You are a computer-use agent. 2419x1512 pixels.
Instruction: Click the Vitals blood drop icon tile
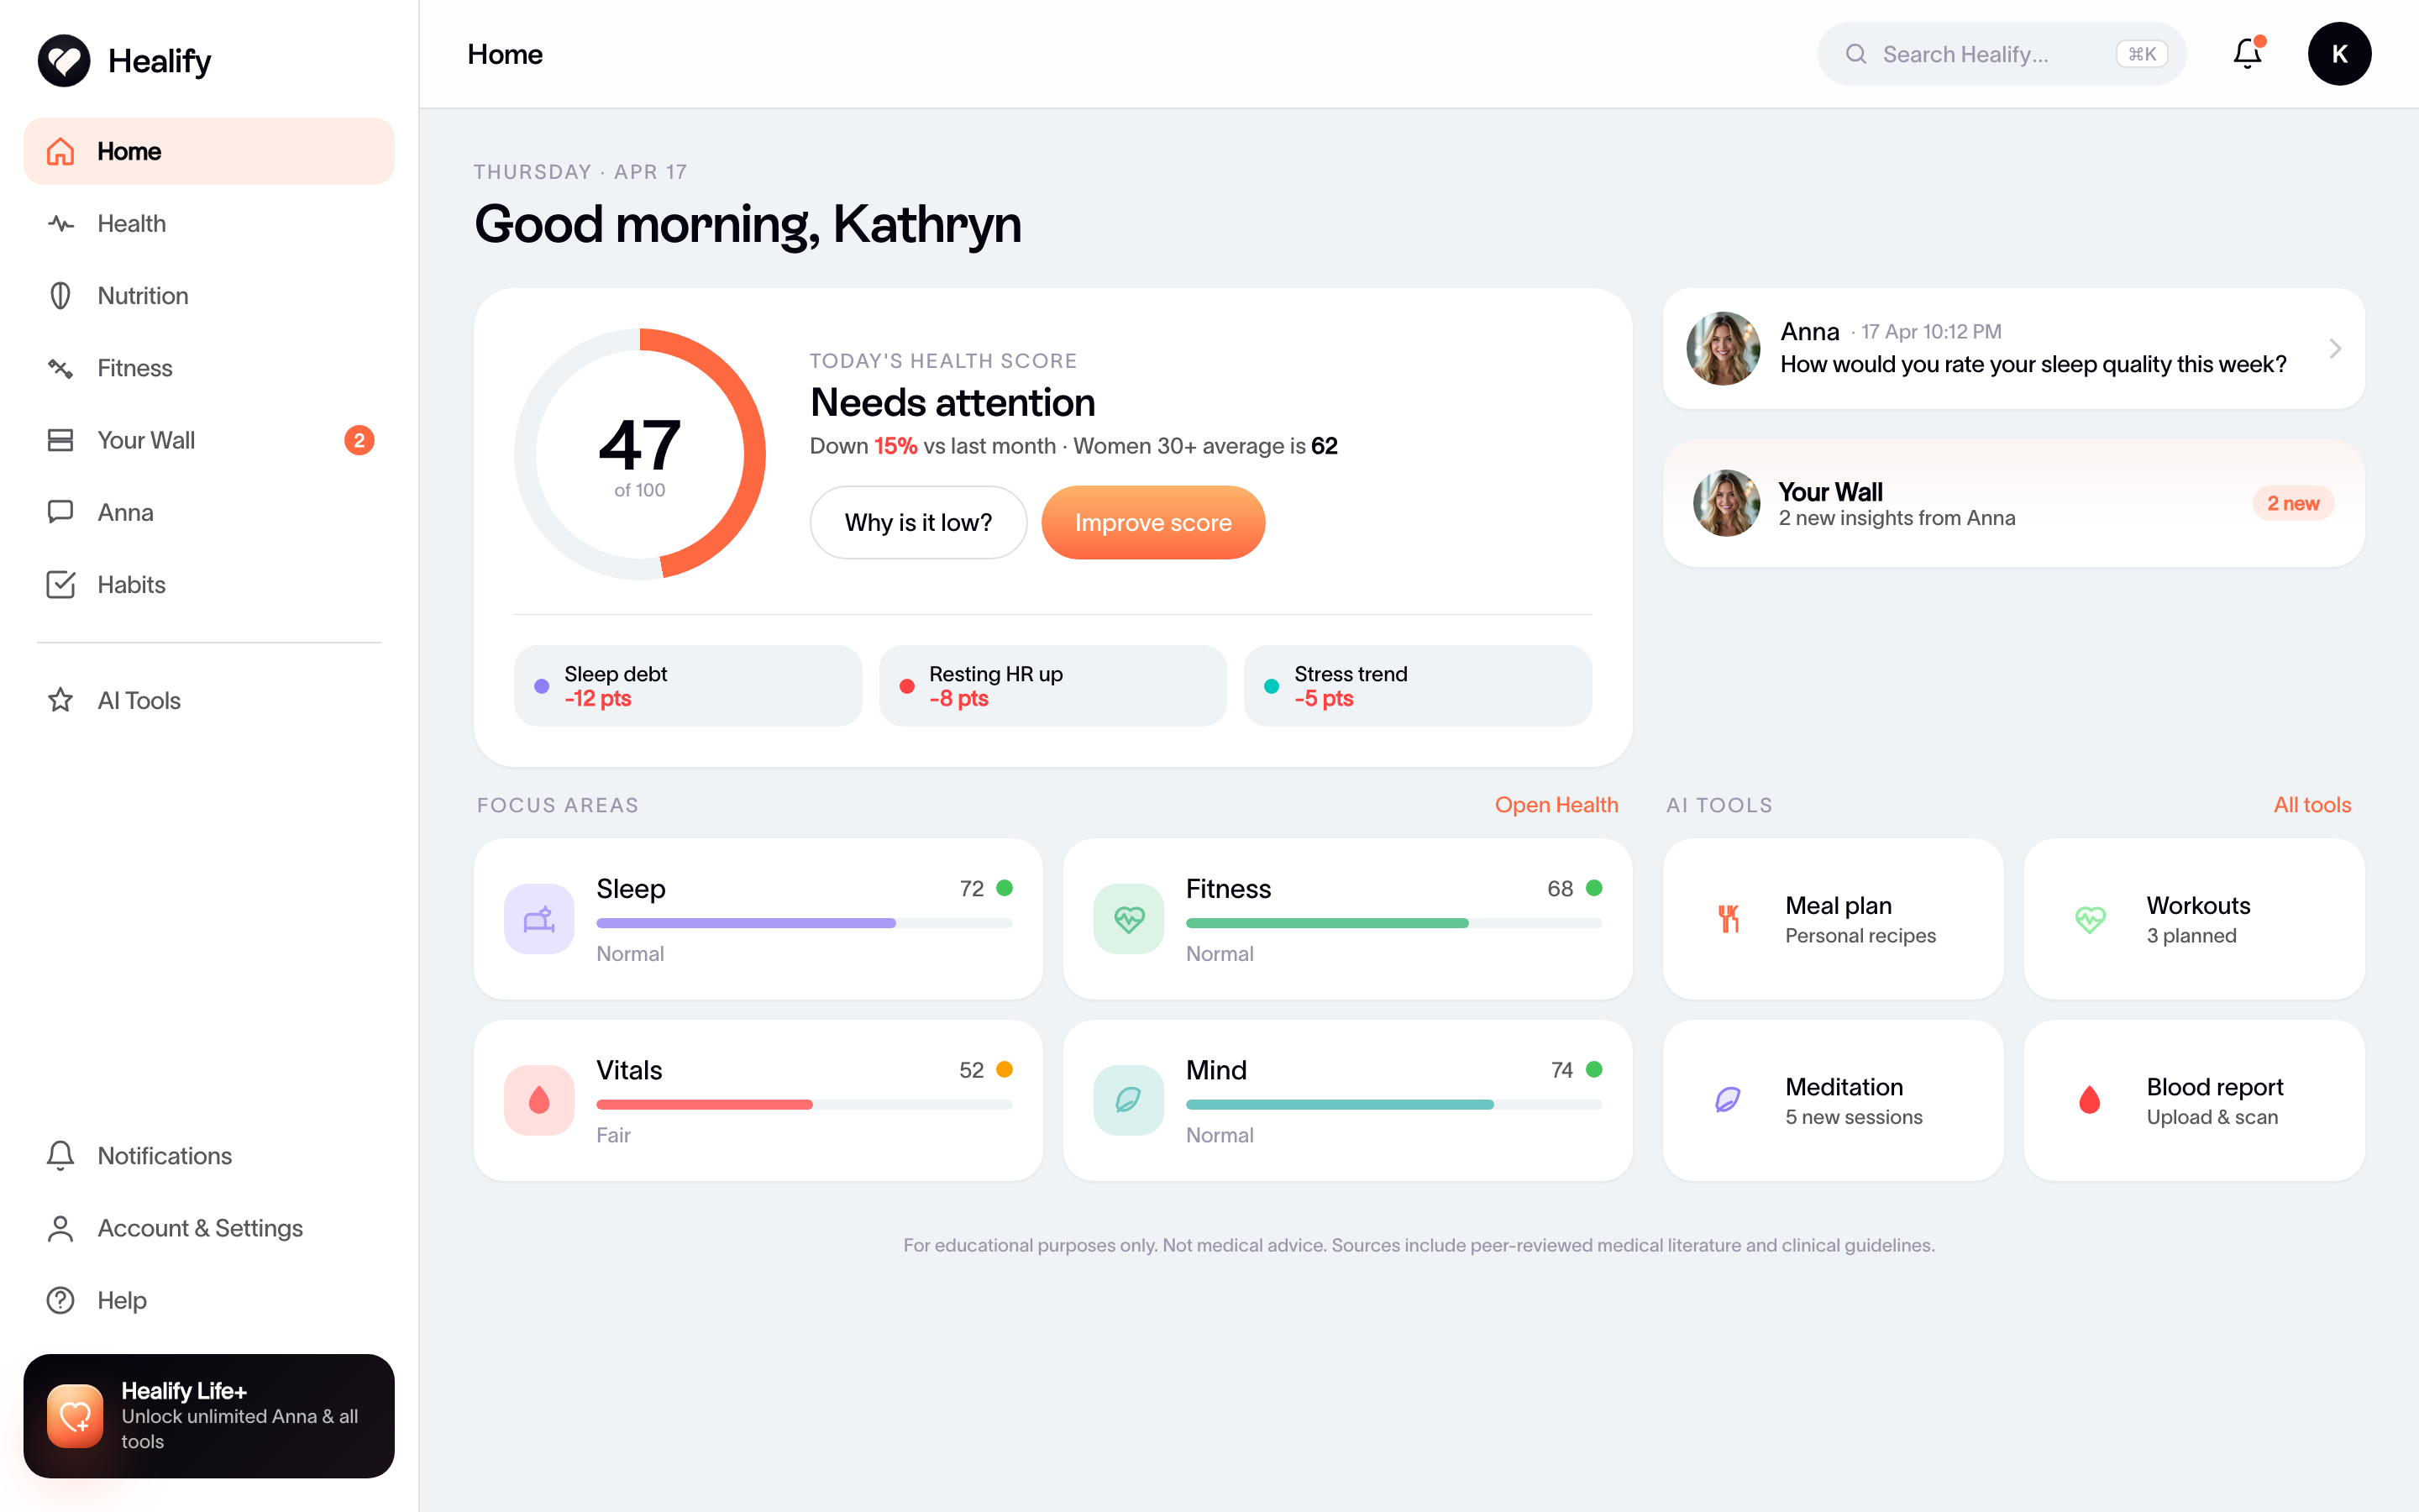(x=540, y=1100)
